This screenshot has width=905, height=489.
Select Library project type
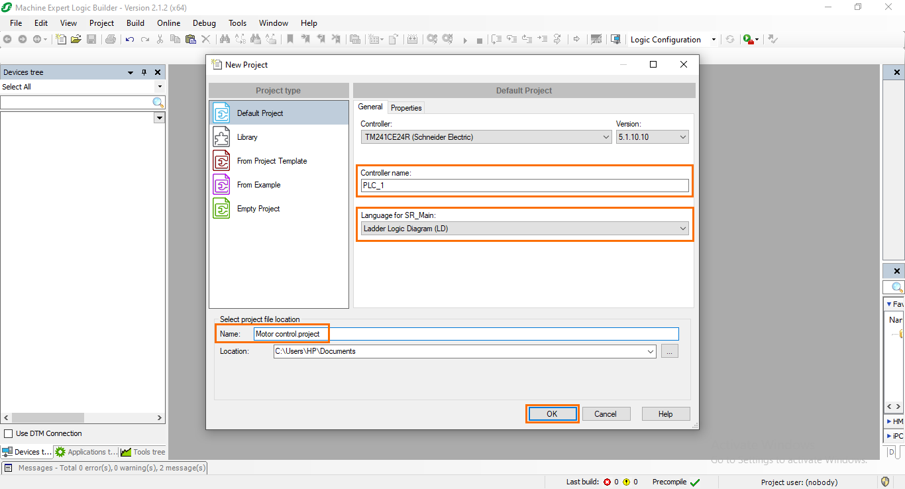coord(279,137)
